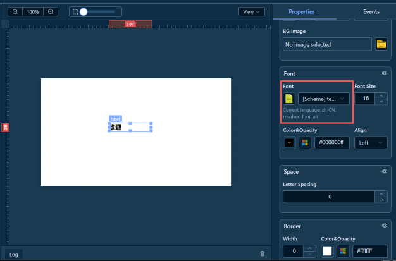Switch to the Events tab
396x261 pixels.
[371, 12]
